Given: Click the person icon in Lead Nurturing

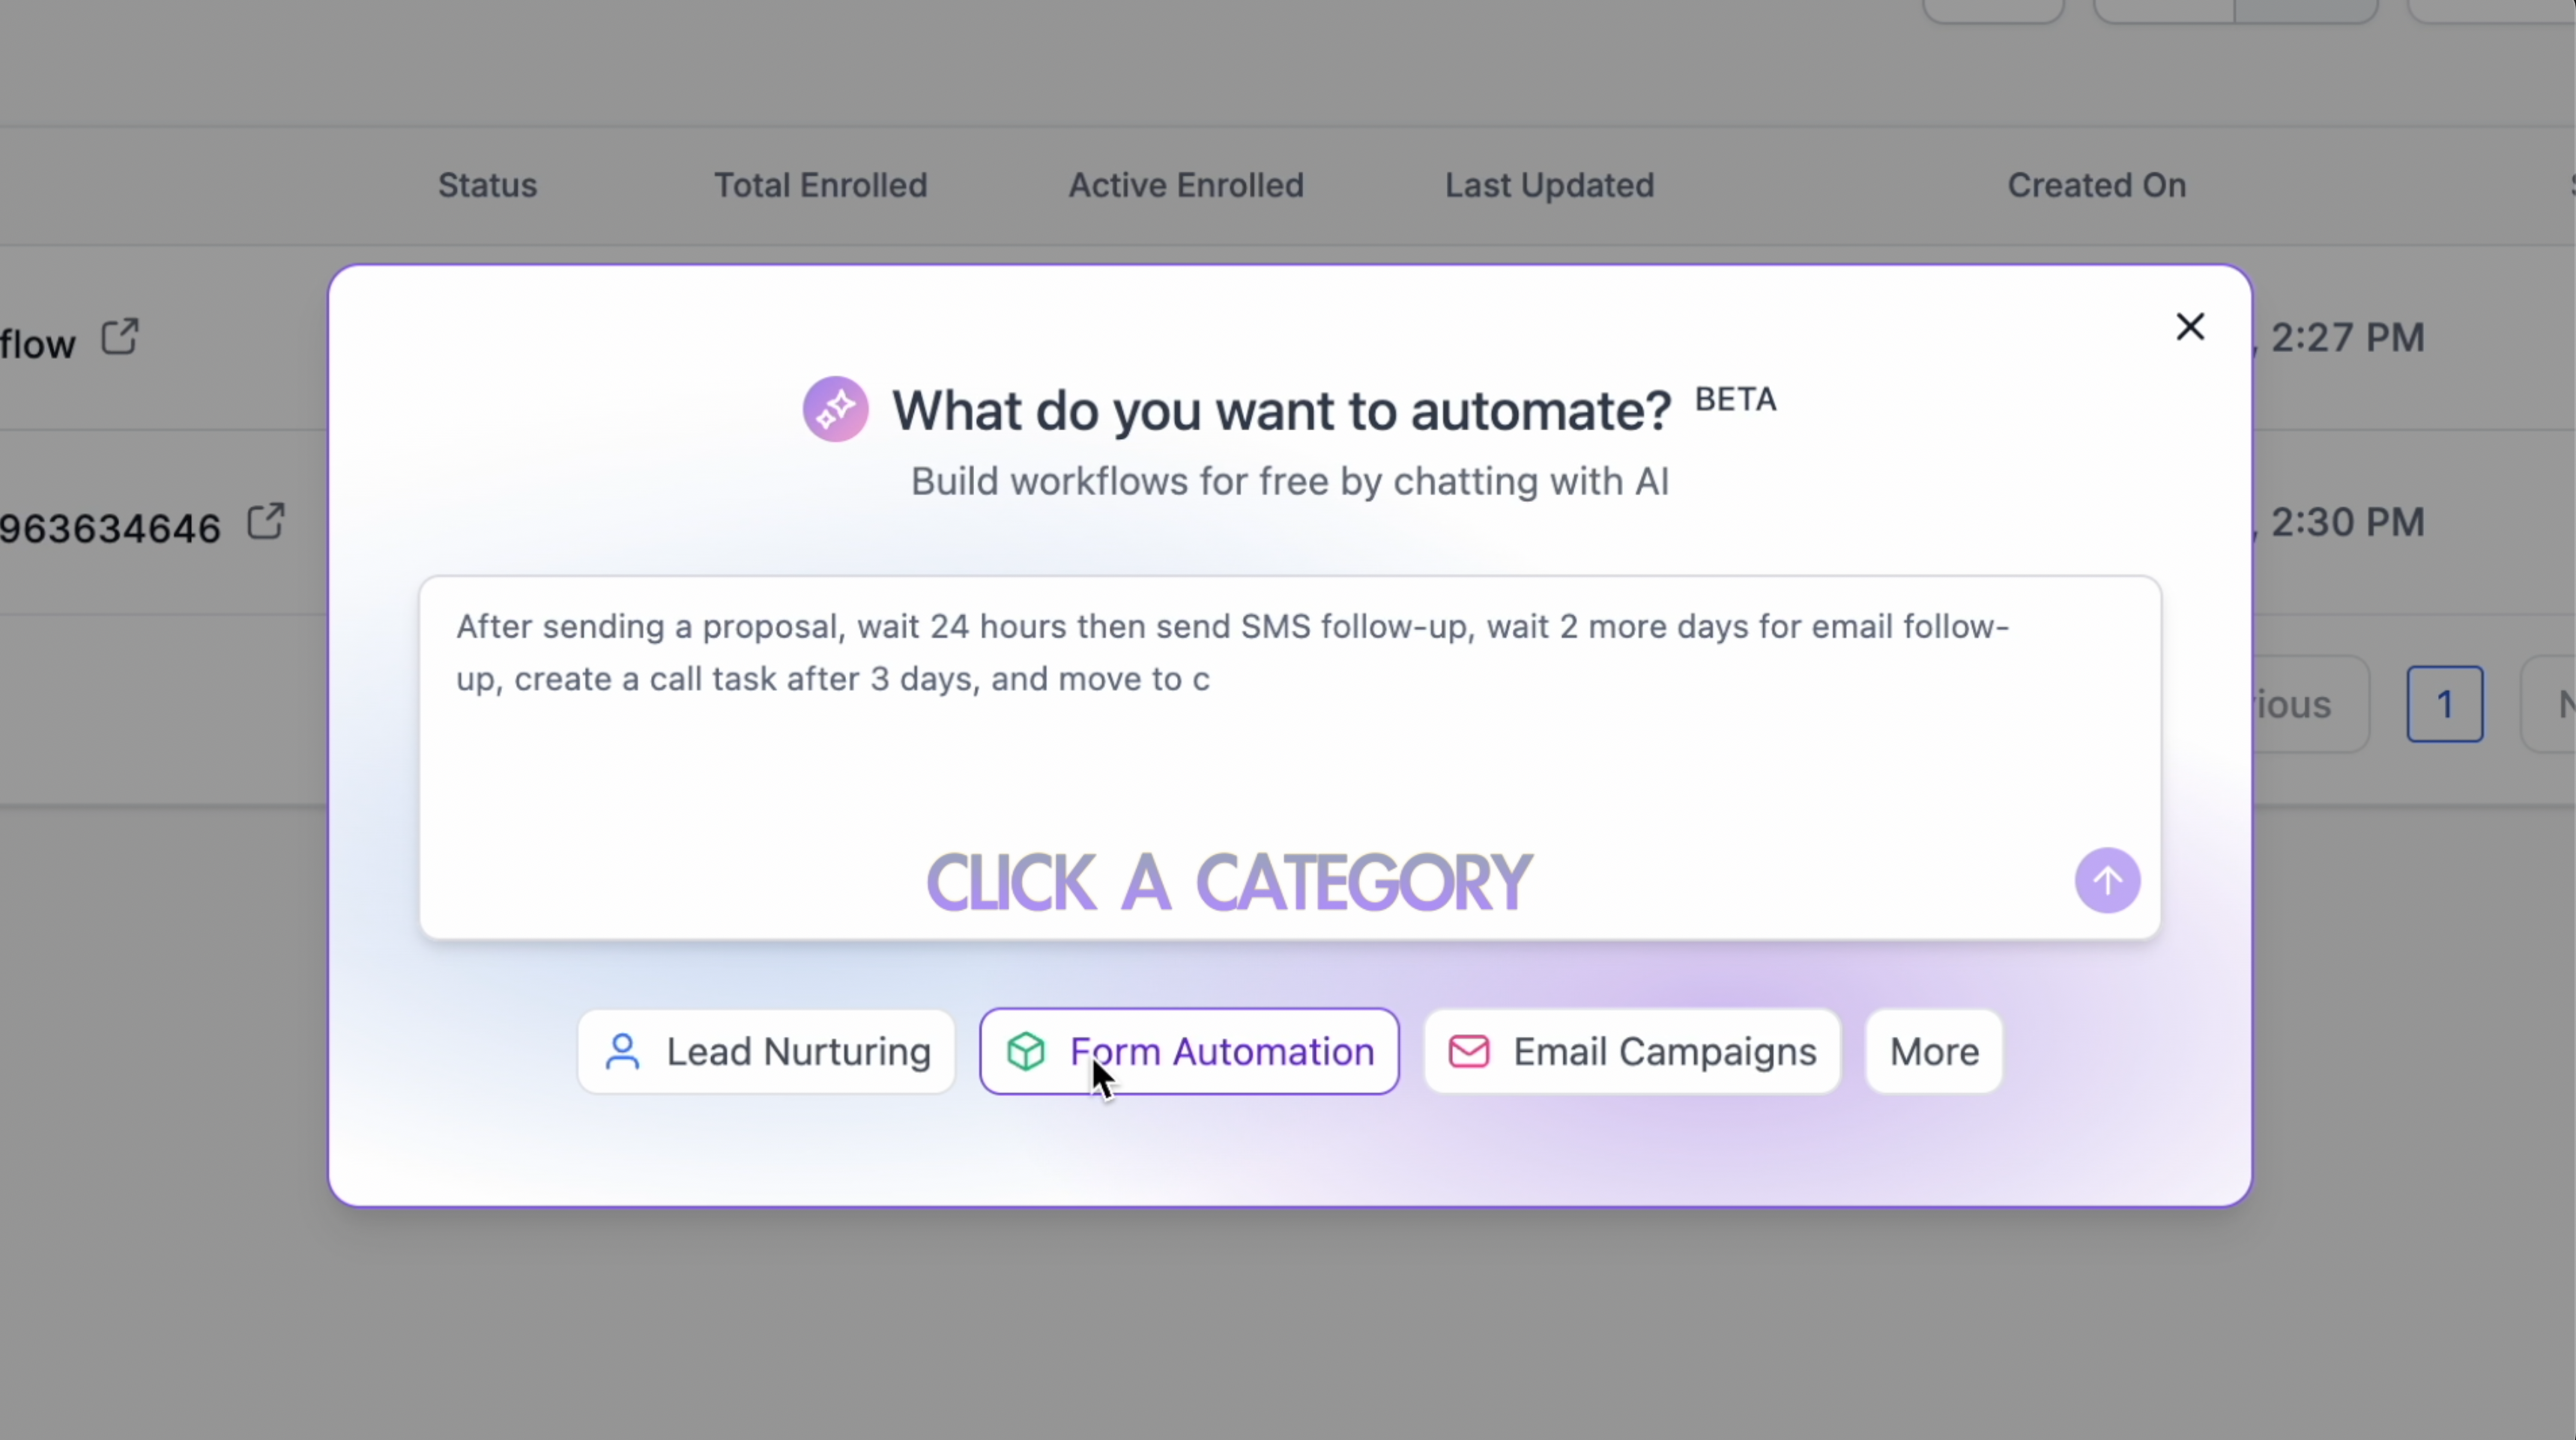Looking at the screenshot, I should click(x=622, y=1051).
